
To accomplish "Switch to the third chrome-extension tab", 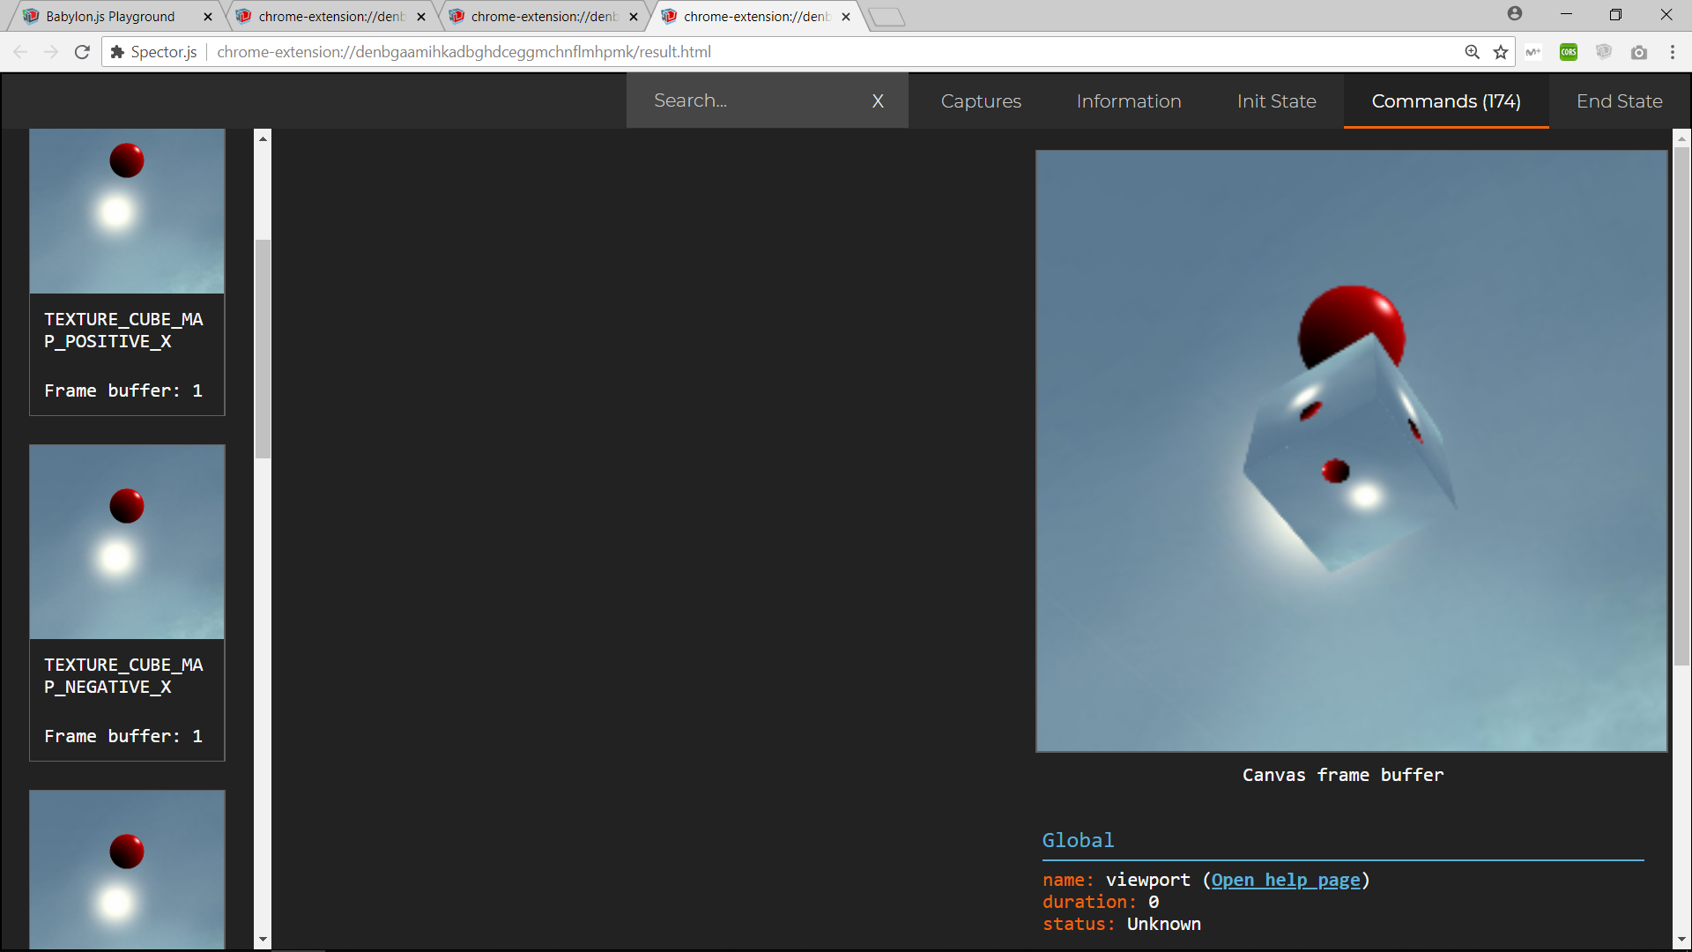I will (544, 17).
